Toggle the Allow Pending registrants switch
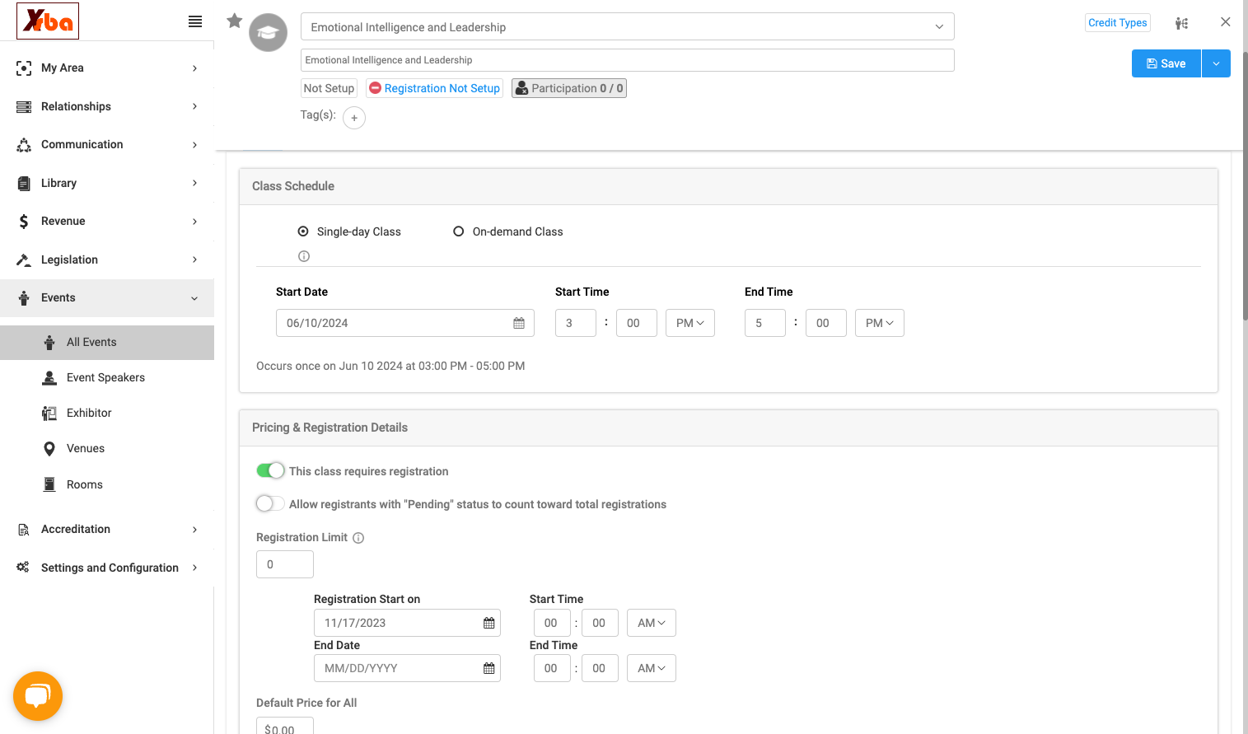 (x=270, y=503)
